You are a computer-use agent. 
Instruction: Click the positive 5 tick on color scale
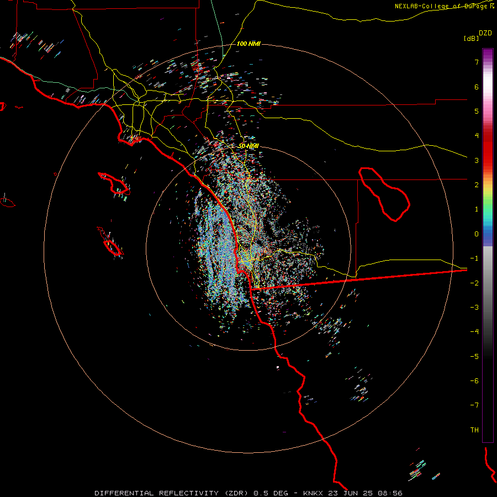click(477, 111)
